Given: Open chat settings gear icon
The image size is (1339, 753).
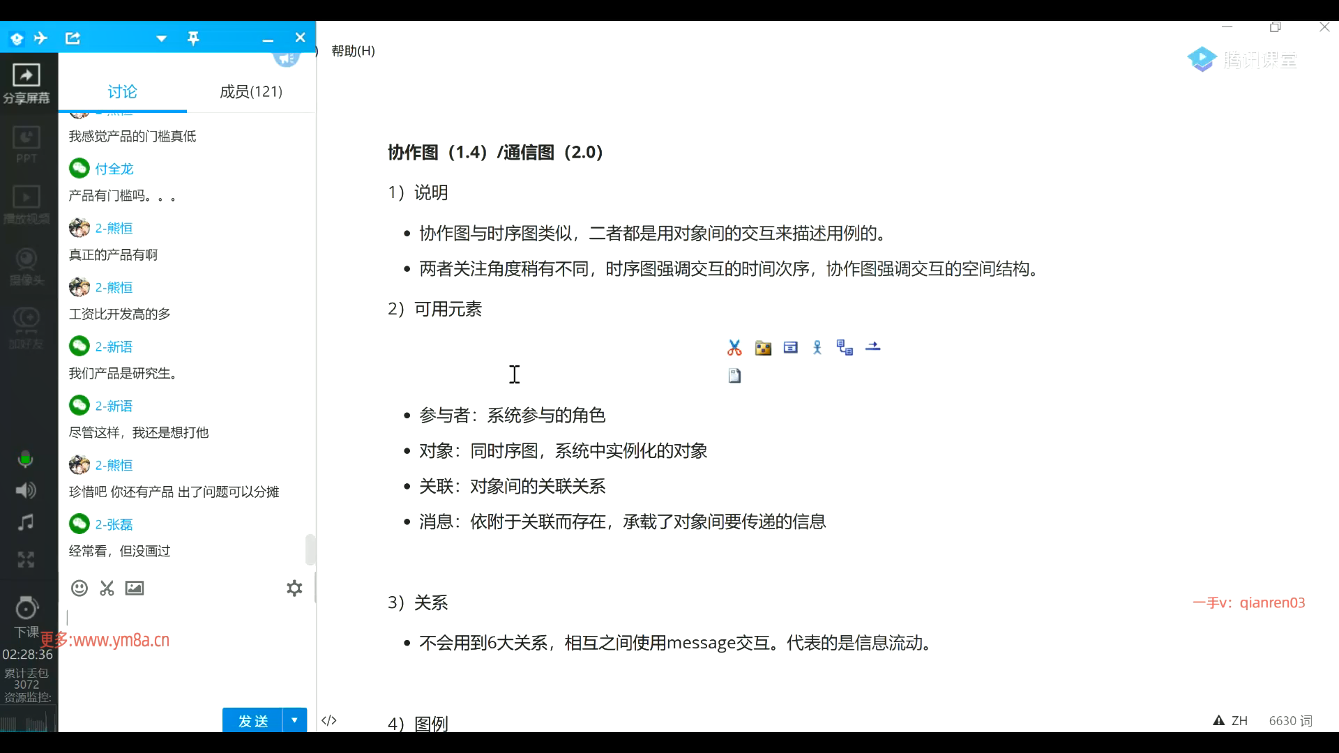Looking at the screenshot, I should (x=294, y=588).
